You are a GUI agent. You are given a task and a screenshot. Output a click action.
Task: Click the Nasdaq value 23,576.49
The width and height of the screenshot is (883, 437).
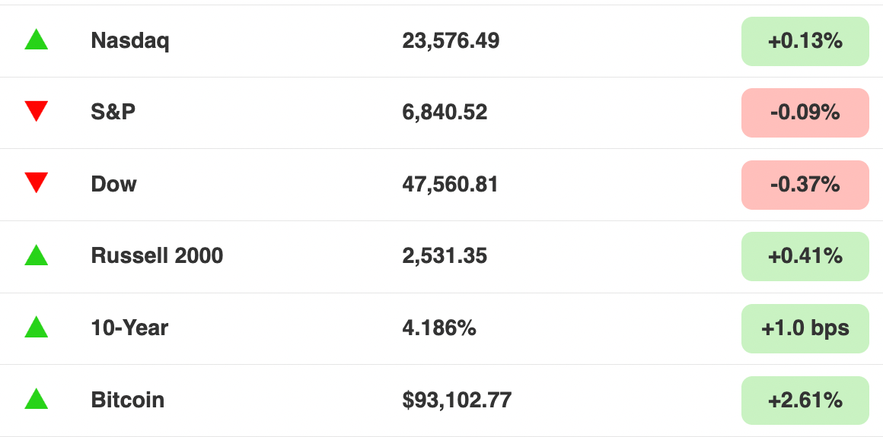(451, 40)
